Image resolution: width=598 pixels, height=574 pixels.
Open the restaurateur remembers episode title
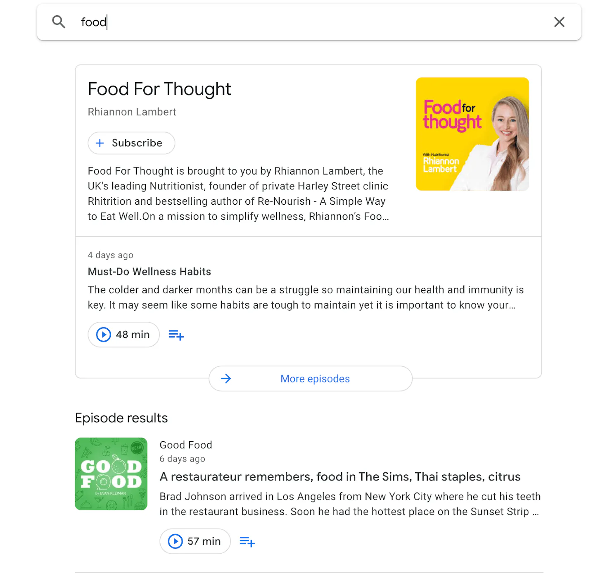(x=340, y=477)
